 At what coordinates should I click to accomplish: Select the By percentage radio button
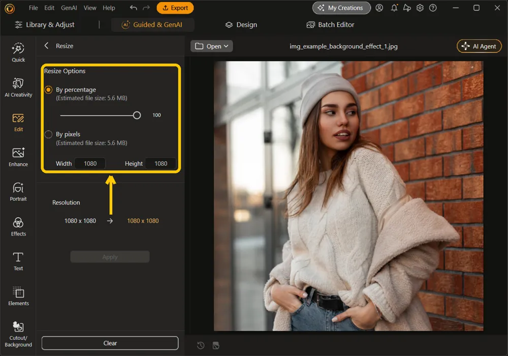point(48,90)
